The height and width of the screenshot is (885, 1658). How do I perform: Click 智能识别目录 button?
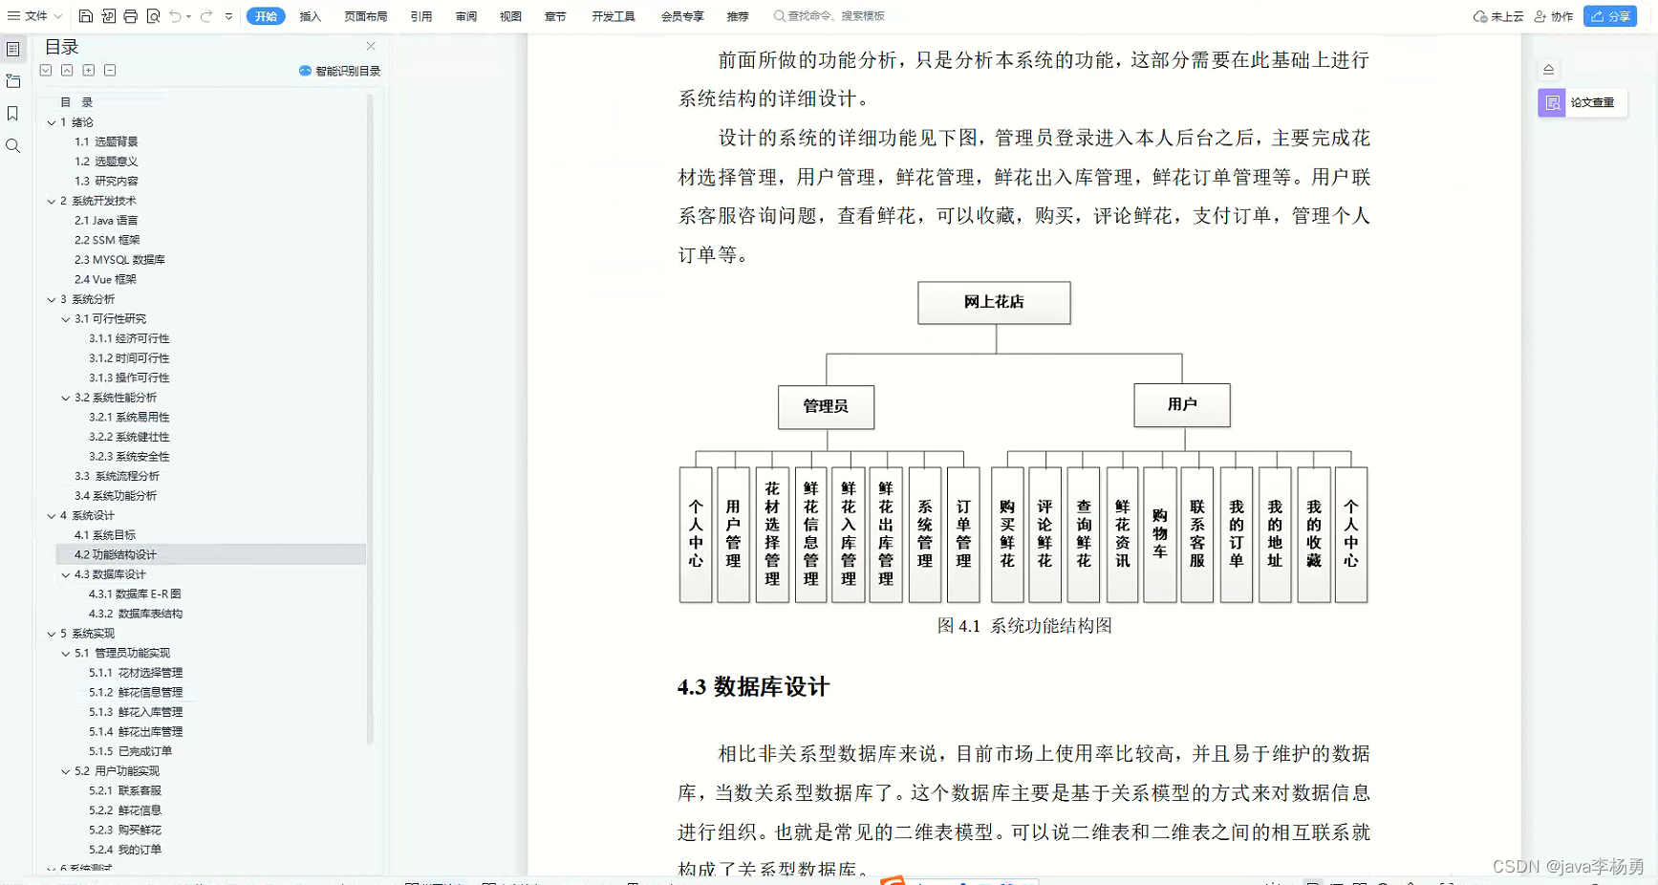pos(339,71)
